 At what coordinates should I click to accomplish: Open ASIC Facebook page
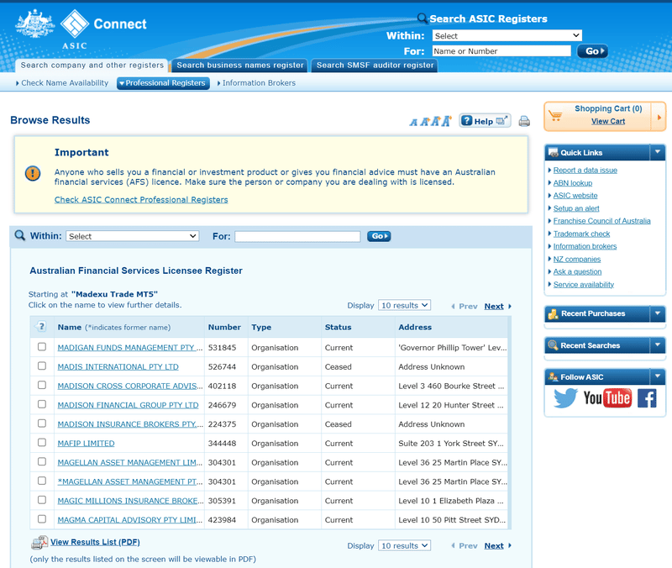[647, 397]
